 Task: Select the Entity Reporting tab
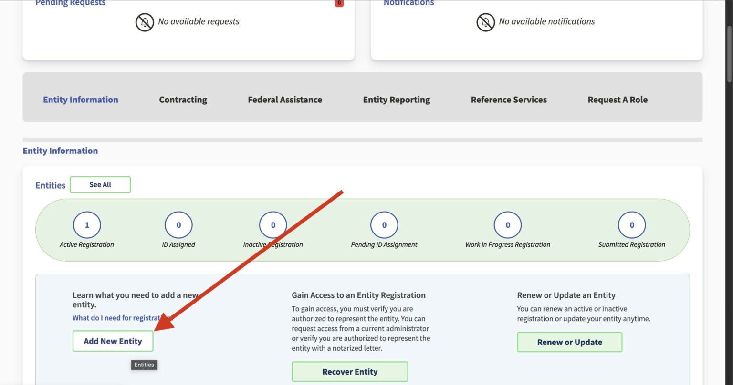(397, 100)
